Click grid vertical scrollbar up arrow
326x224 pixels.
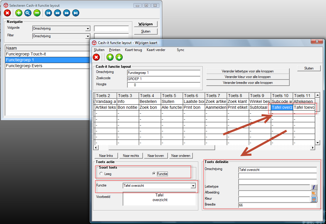point(317,95)
